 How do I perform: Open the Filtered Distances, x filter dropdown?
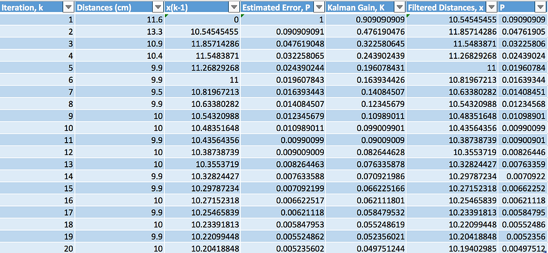[492, 7]
